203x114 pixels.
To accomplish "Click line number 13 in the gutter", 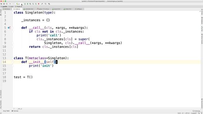I will [4, 58].
